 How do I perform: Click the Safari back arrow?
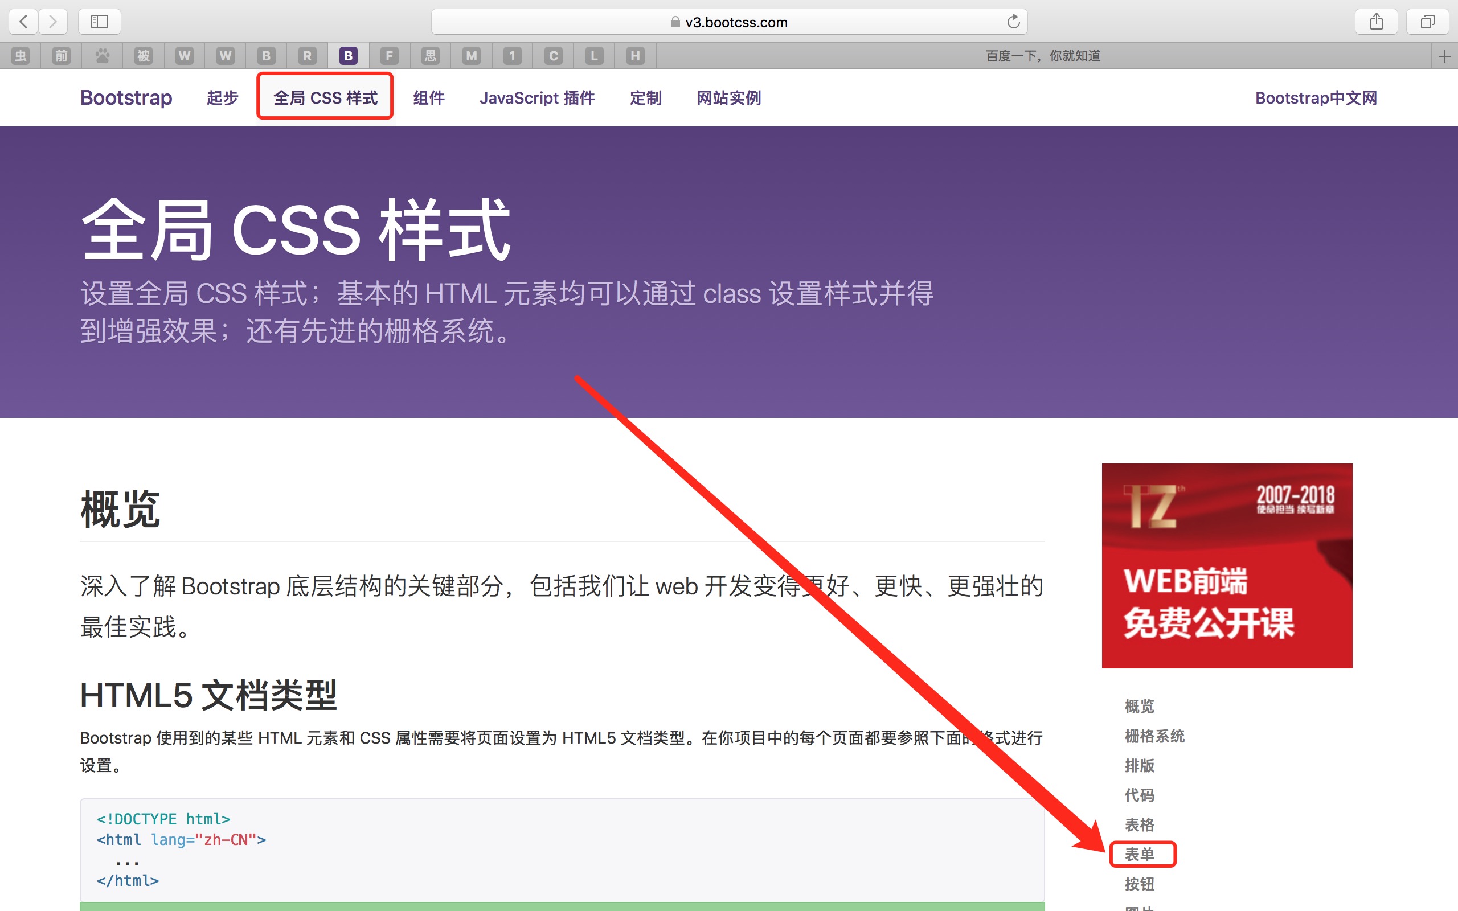coord(23,22)
